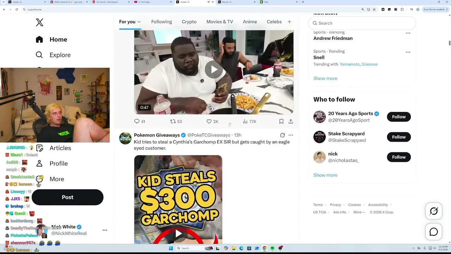Open the Ads Info footer link
This screenshot has height=254, width=451.
tap(340, 212)
